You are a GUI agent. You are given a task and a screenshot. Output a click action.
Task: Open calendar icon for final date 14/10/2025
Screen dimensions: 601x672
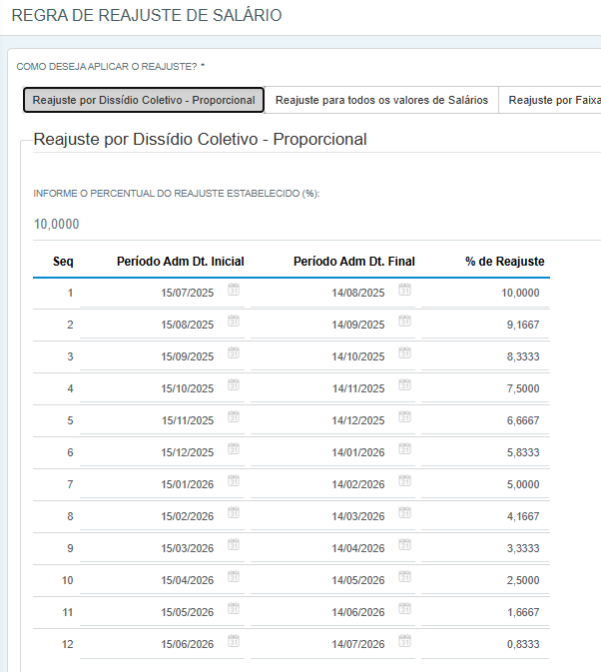[404, 353]
